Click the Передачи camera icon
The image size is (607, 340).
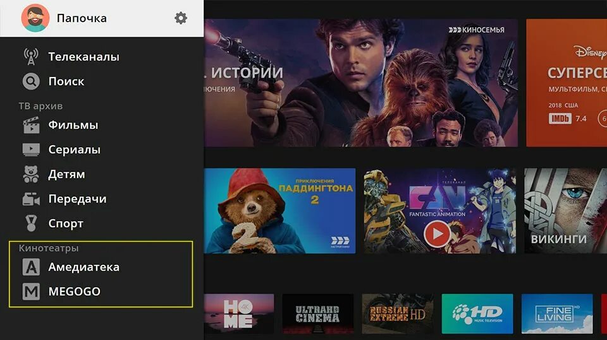pos(31,199)
